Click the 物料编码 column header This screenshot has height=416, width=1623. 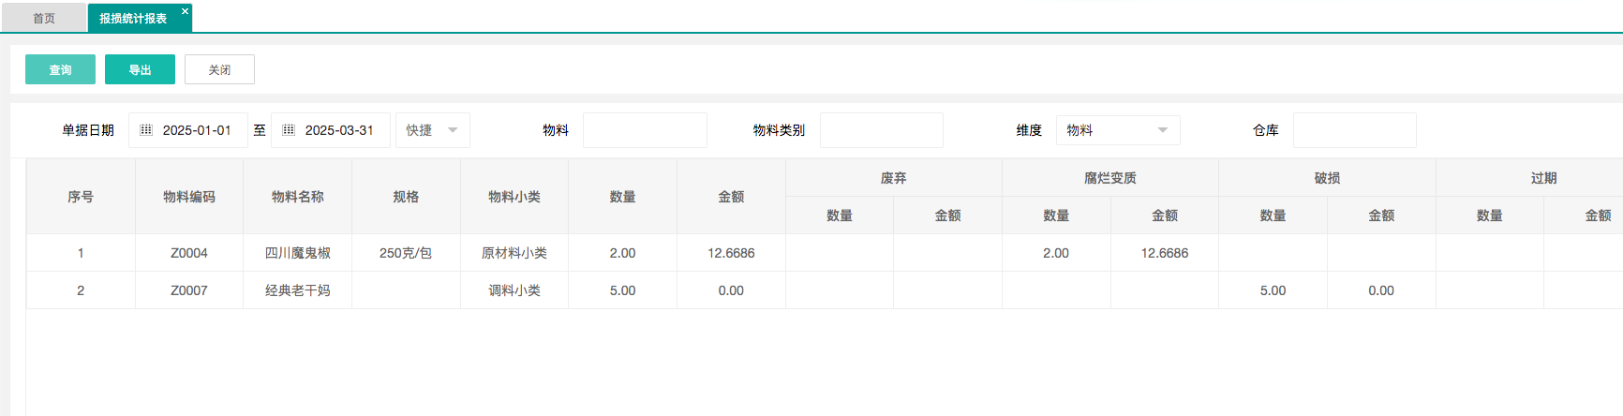point(189,197)
